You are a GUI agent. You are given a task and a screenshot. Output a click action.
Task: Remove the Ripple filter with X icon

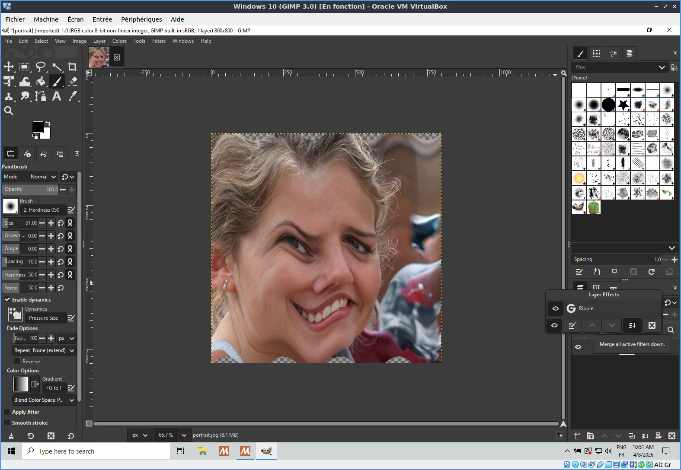tap(652, 325)
